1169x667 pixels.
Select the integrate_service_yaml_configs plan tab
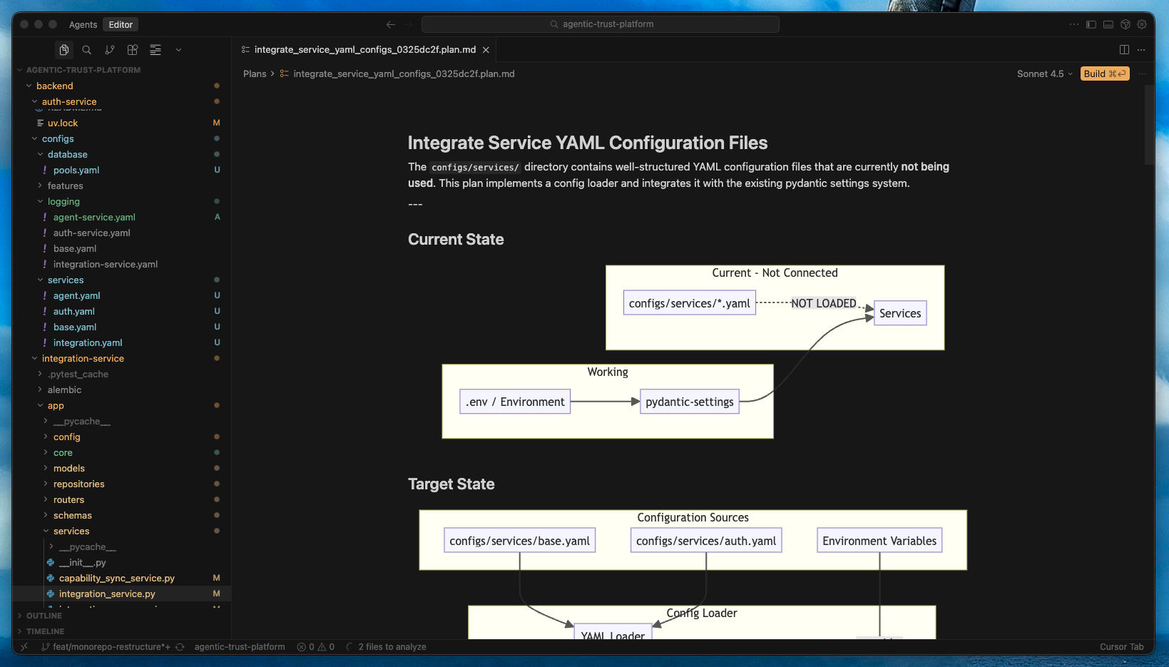click(x=364, y=50)
